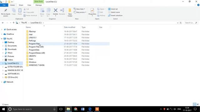200x112 pixels.
Task: Select the WINDOWS 7 X64 Bit folder
Action: (x=67, y=65)
